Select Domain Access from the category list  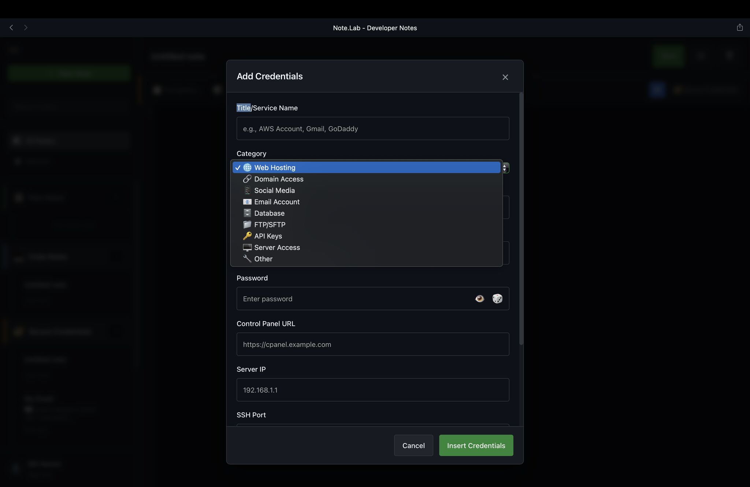pos(279,179)
